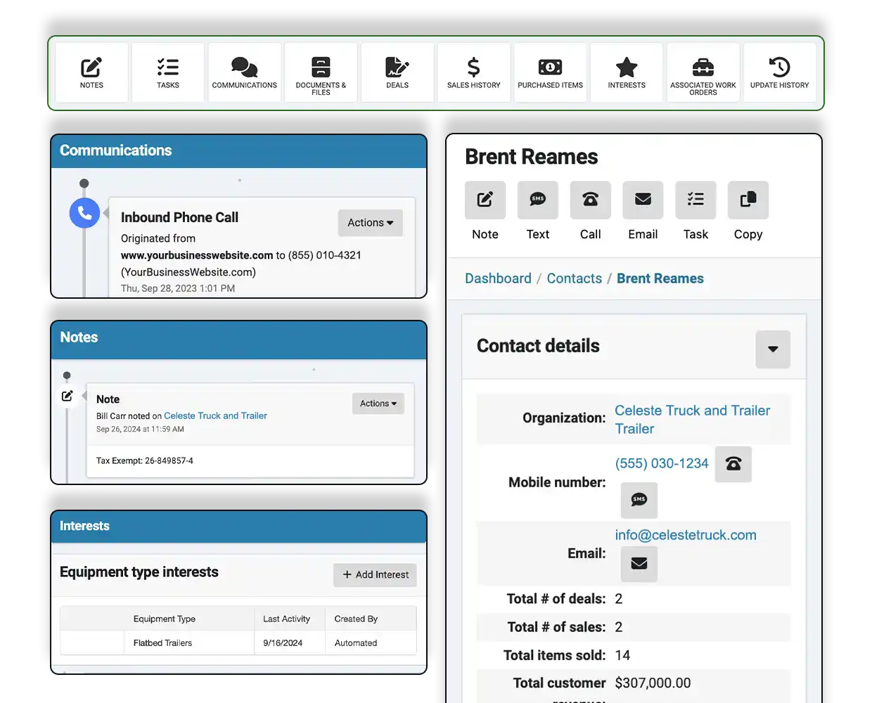The image size is (872, 703).
Task: Open Actions dropdown for Inbound Phone Call
Action: [370, 223]
